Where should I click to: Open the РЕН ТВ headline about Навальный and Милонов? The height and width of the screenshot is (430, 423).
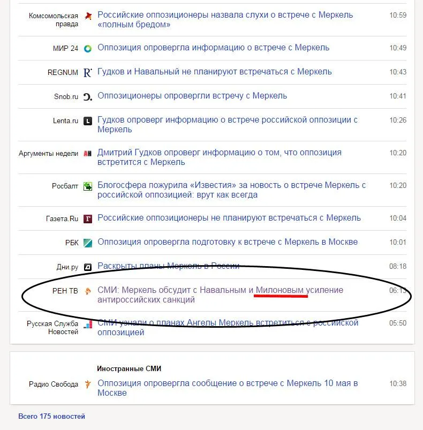[x=221, y=295]
